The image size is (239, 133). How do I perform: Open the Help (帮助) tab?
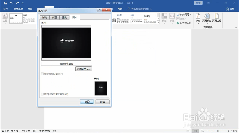pos(120,9)
